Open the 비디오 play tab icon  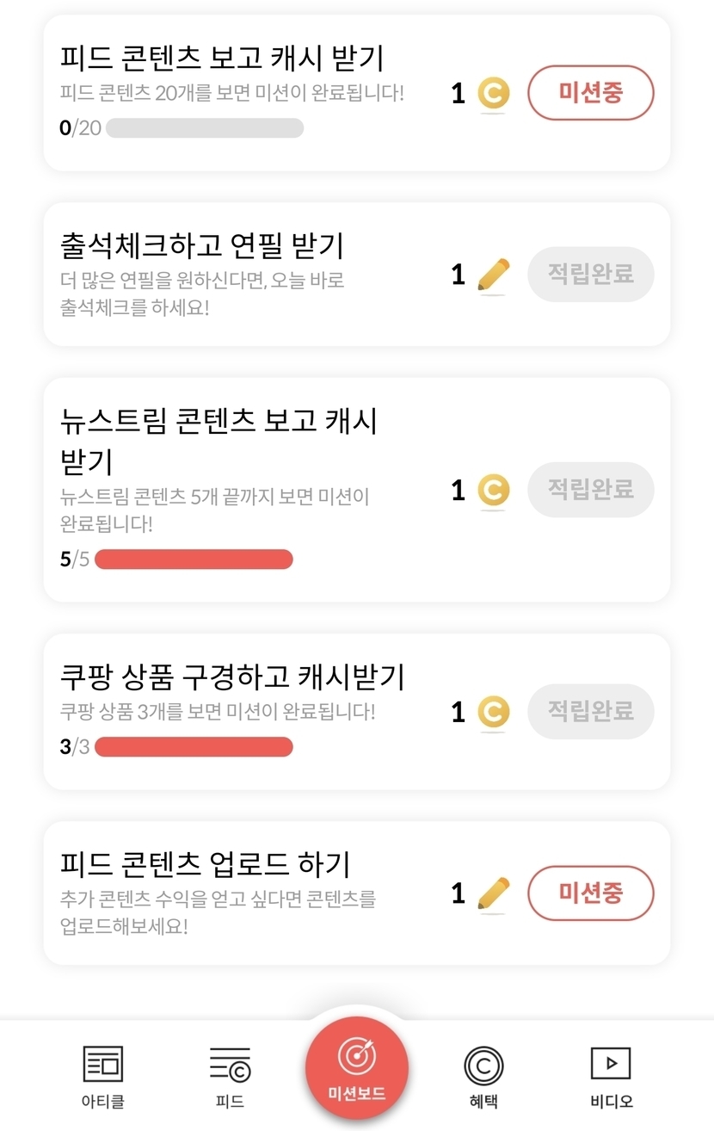pos(611,1064)
